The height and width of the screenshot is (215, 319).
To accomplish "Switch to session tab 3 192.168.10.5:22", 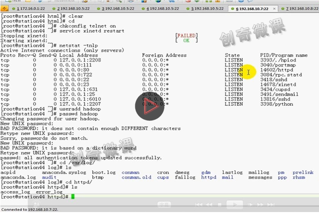I will click(x=116, y=9).
